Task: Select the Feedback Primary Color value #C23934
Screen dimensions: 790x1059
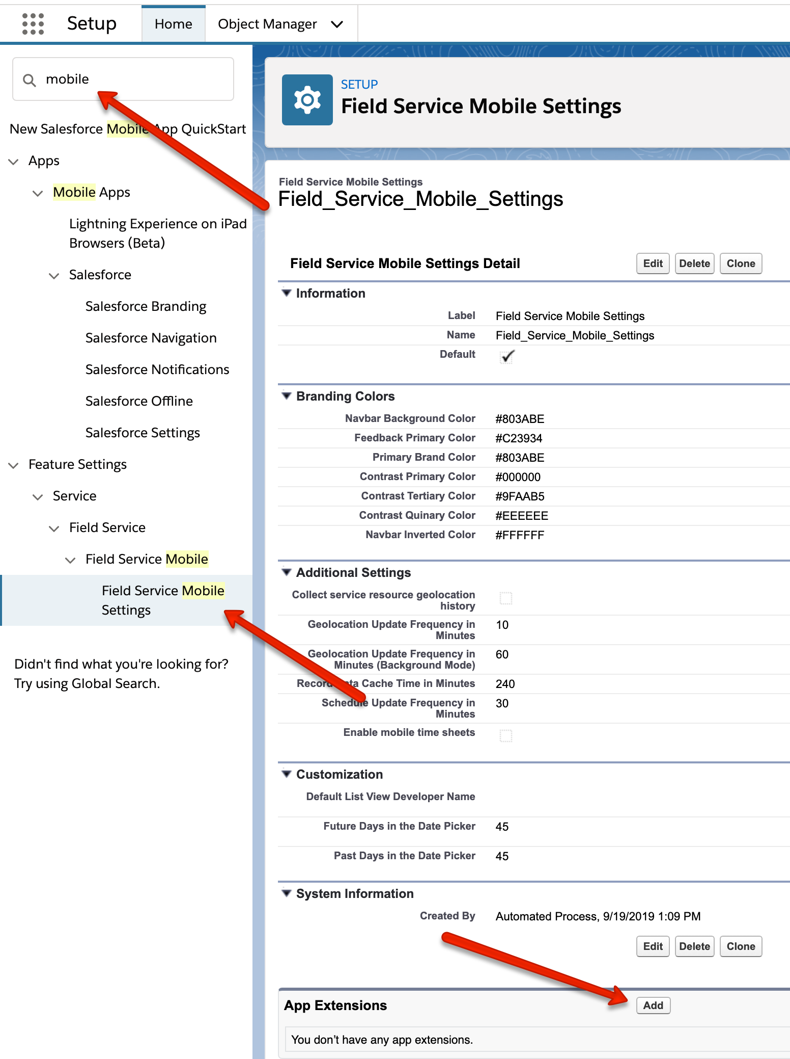Action: pos(519,438)
